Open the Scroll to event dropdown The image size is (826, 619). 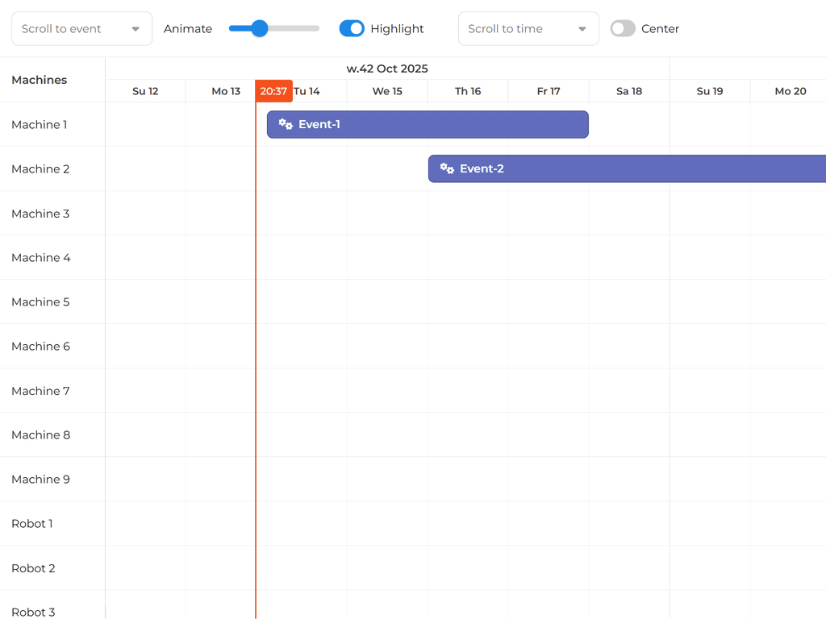[73, 29]
